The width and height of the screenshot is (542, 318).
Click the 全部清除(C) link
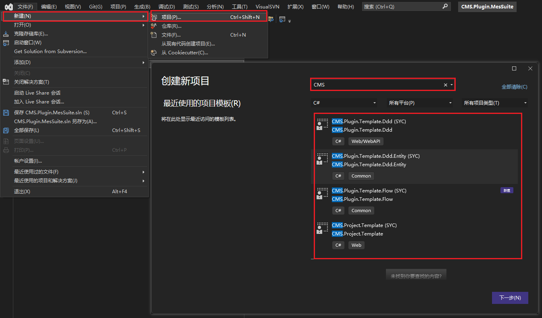coord(514,87)
